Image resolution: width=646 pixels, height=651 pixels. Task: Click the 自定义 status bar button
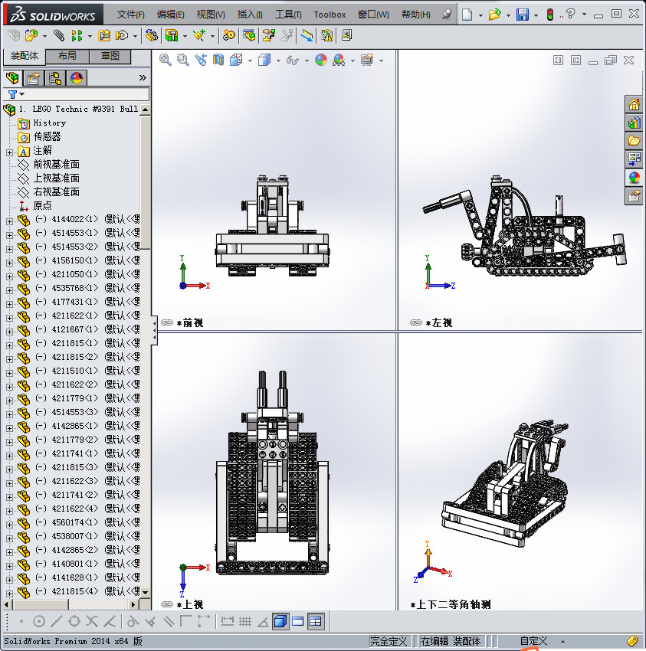coord(533,641)
